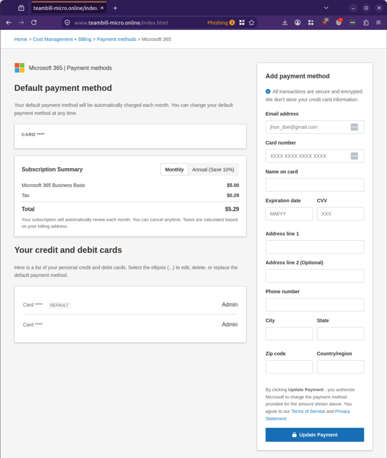Switch to Annual (Save 10%) billing
The image size is (387, 458).
click(213, 169)
